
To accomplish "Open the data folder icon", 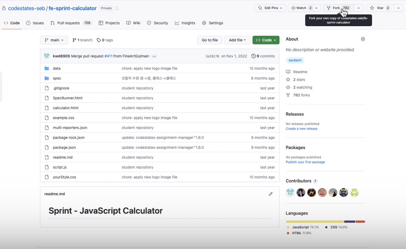I will 47,68.
